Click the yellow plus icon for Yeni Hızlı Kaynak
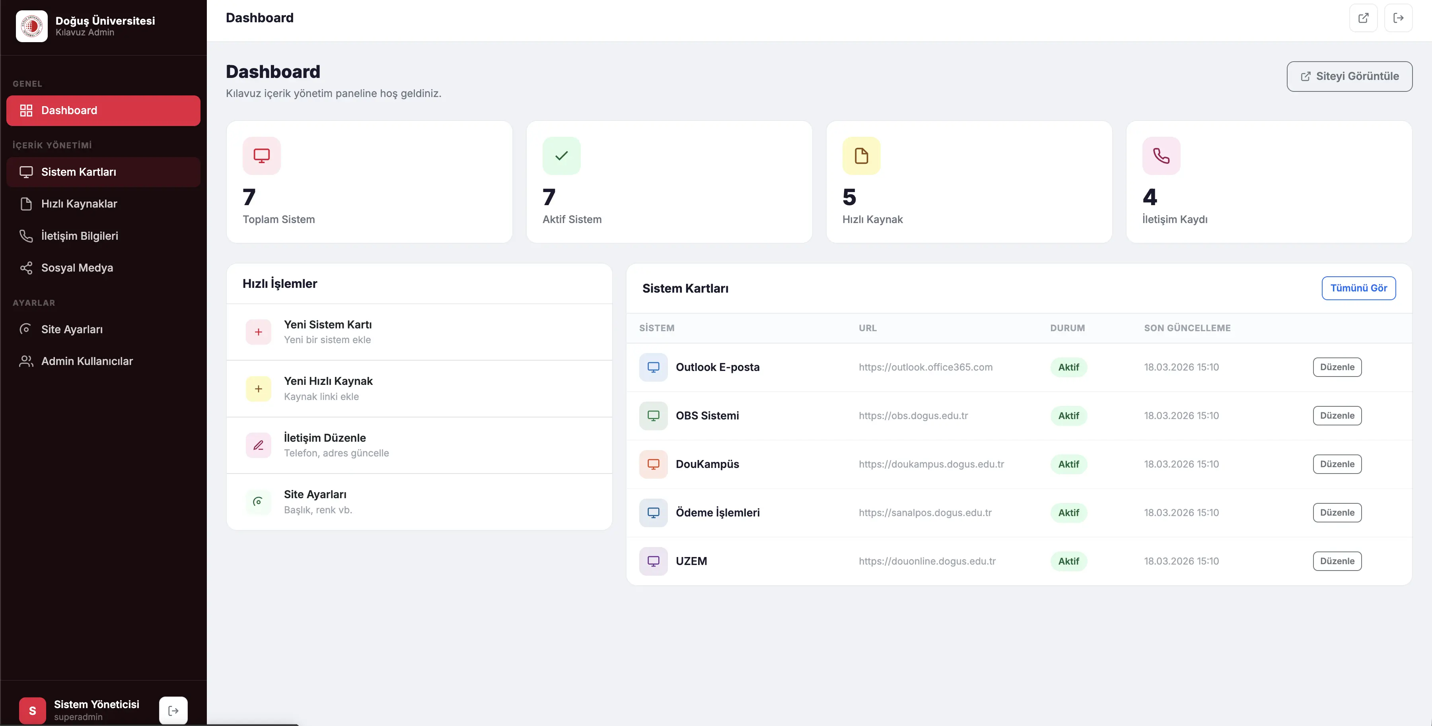 click(x=259, y=388)
